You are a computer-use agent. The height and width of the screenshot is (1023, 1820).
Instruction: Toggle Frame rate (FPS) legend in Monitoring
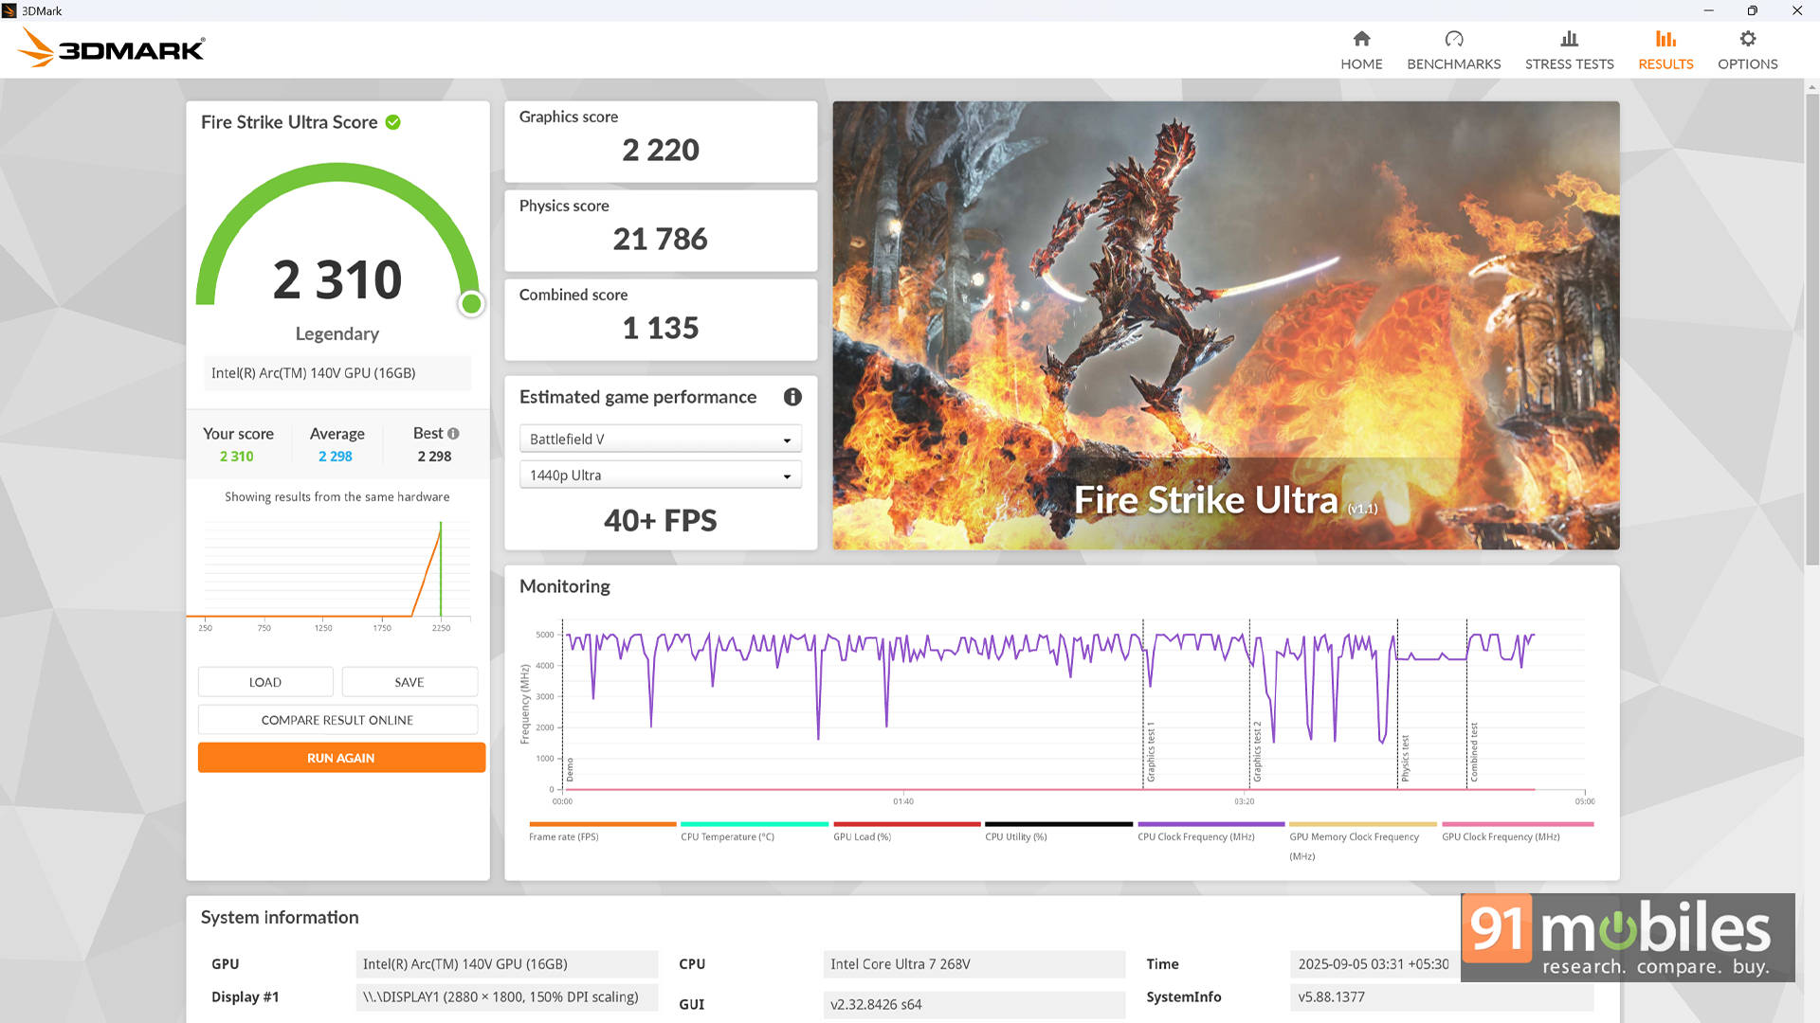pos(563,836)
